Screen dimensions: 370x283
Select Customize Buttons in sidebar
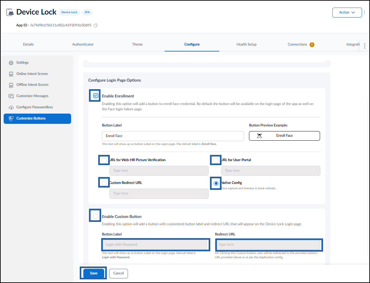click(37, 119)
